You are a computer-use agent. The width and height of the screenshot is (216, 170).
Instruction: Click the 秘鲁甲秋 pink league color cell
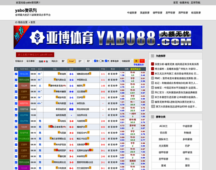24,103
